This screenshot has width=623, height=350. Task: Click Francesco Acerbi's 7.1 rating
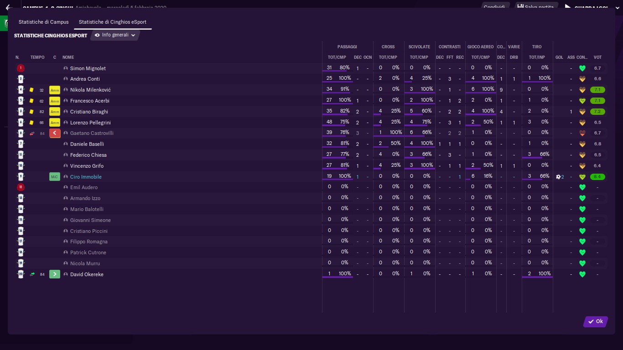[597, 101]
